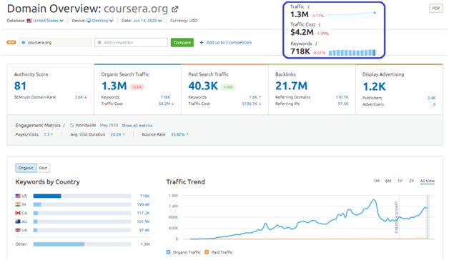449x260 pixels.
Task: Switch to the Organic tab
Action: [x=26, y=168]
